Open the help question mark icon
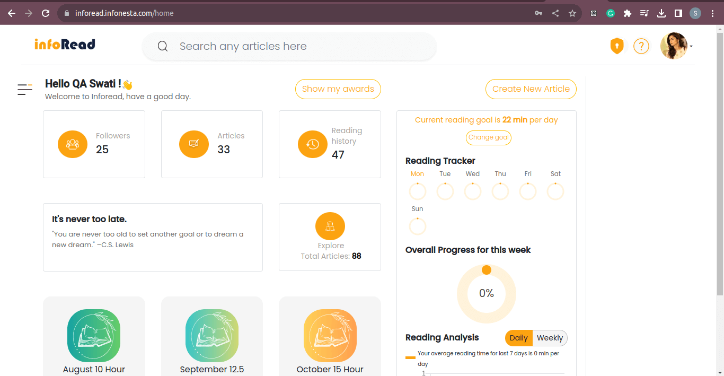Image resolution: width=724 pixels, height=376 pixels. [641, 46]
